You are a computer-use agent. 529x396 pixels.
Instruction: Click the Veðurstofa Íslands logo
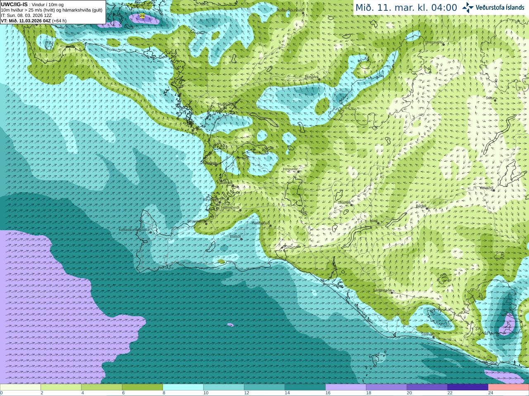pyautogui.click(x=493, y=7)
